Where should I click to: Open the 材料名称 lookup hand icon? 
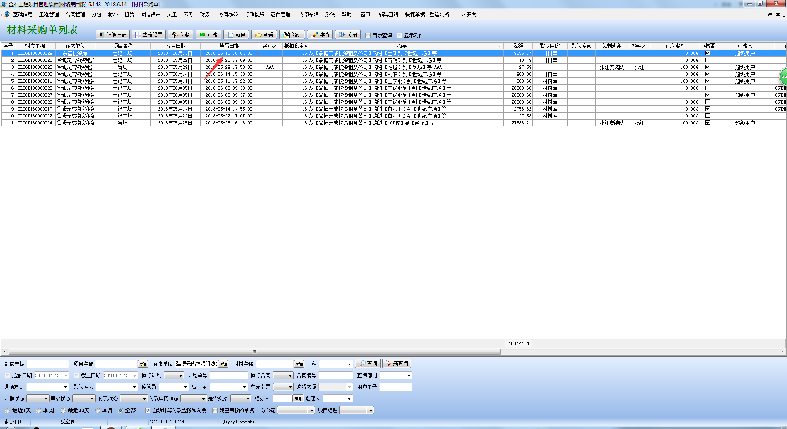click(299, 364)
